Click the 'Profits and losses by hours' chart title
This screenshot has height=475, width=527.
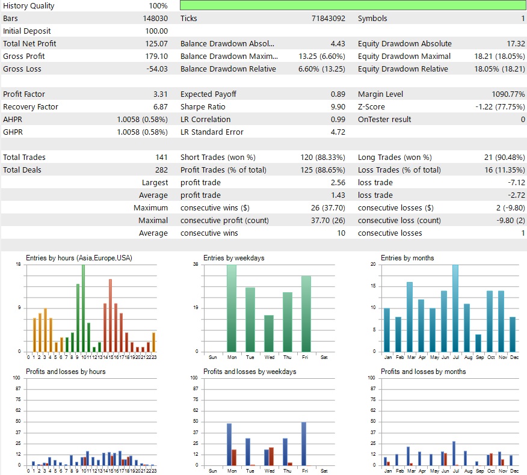(66, 372)
